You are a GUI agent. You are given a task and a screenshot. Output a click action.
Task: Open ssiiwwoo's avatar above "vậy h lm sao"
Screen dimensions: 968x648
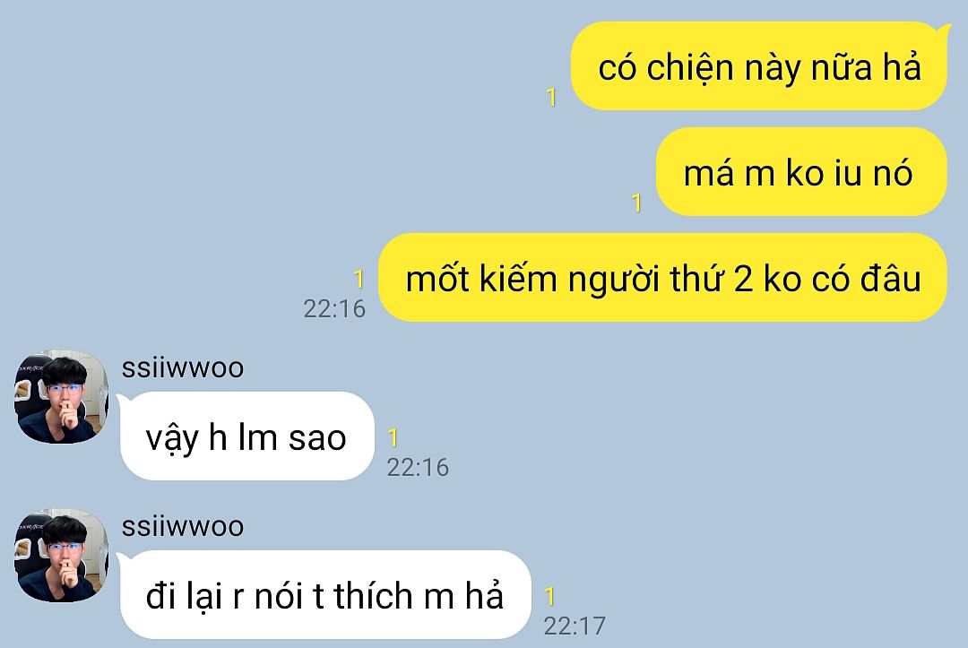point(61,397)
